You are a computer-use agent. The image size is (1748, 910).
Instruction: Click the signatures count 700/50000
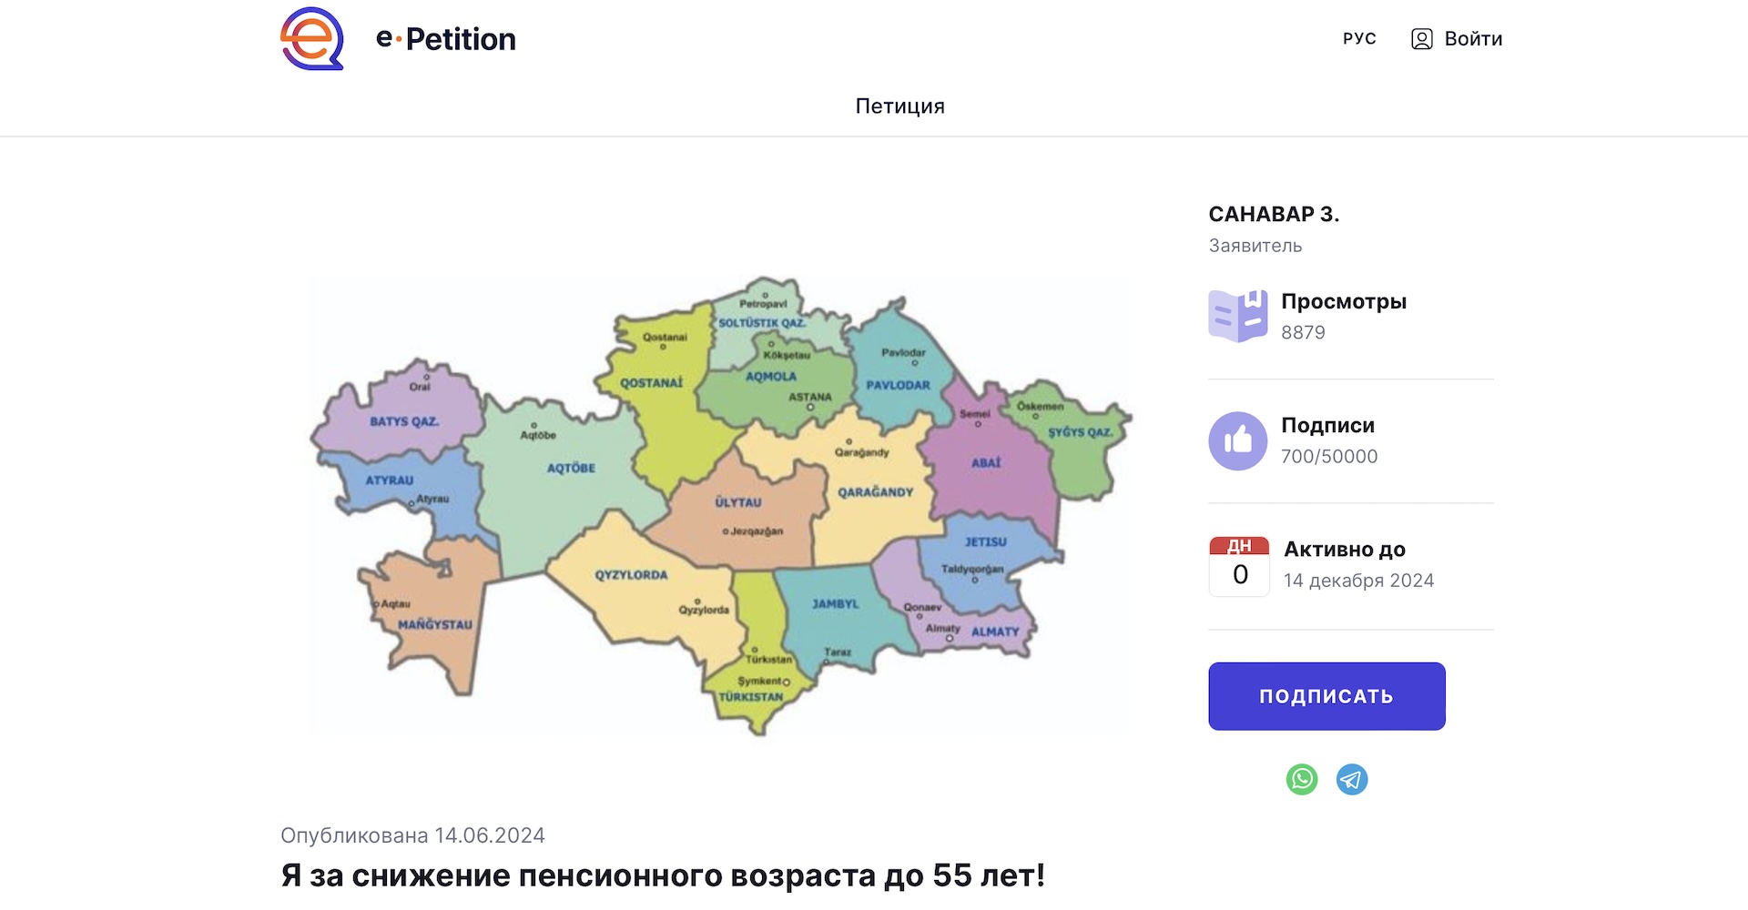coord(1328,456)
